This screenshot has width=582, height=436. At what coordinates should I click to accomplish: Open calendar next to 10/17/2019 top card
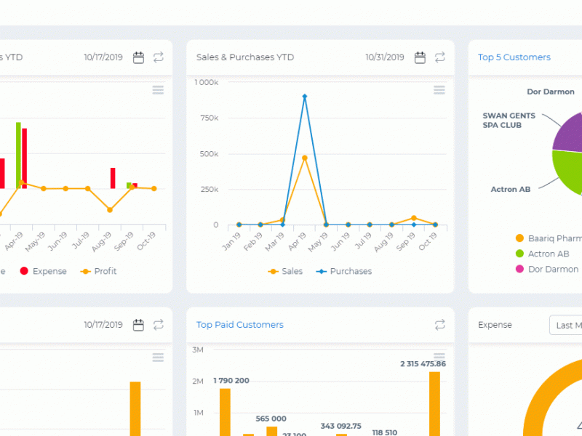[x=138, y=57]
